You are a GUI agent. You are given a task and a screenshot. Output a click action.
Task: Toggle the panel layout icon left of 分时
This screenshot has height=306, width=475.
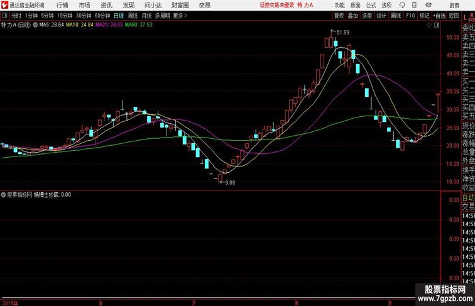click(x=4, y=16)
